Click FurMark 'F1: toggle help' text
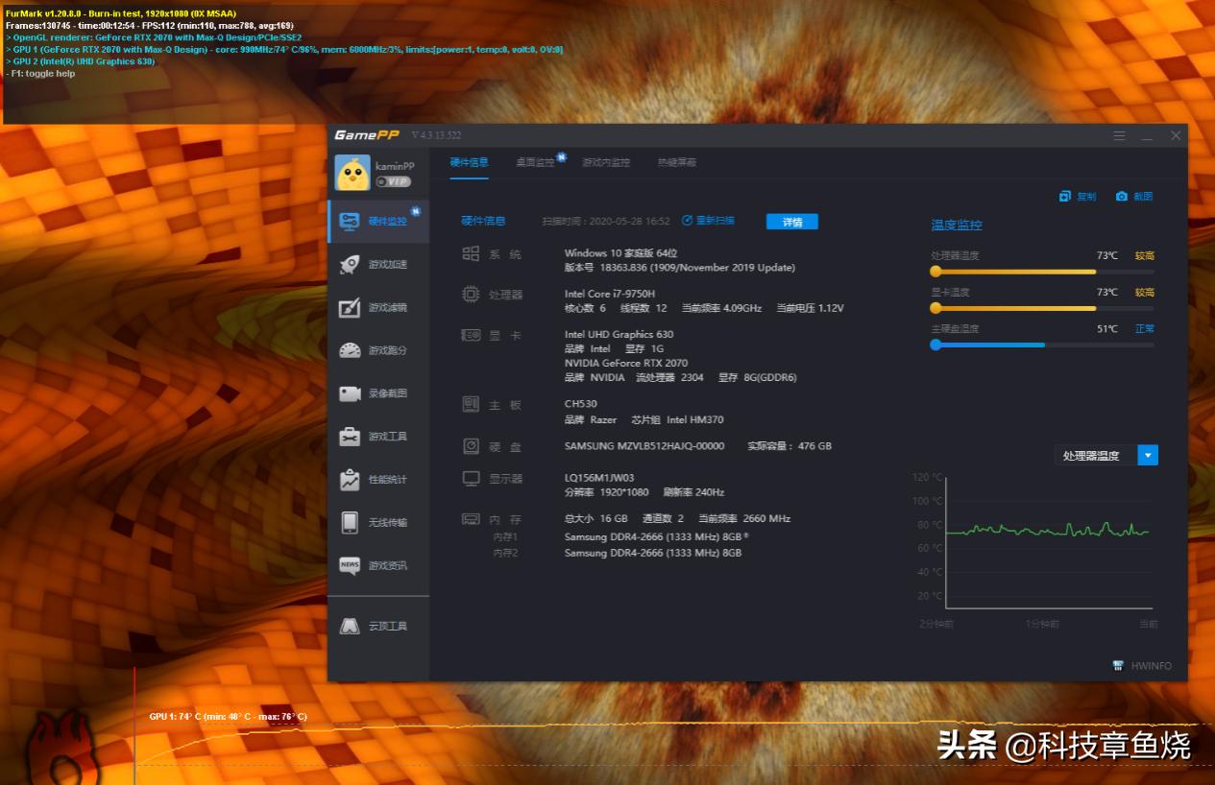The image size is (1215, 785). click(x=40, y=73)
